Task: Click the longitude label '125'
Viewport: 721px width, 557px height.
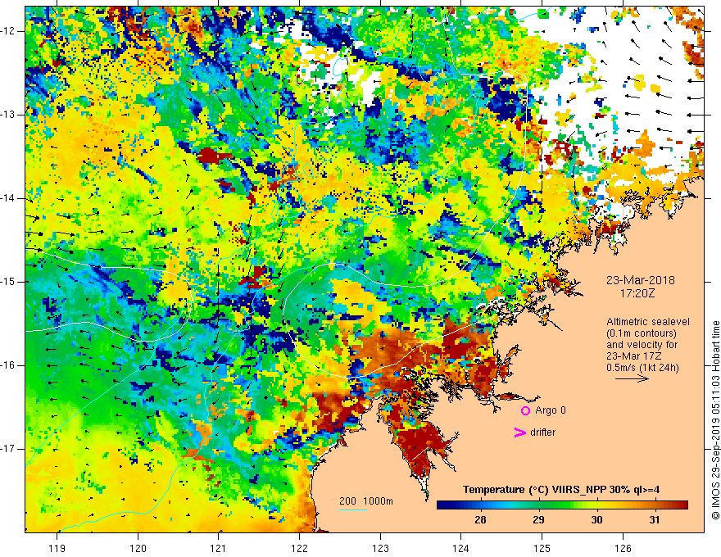Action: click(542, 548)
